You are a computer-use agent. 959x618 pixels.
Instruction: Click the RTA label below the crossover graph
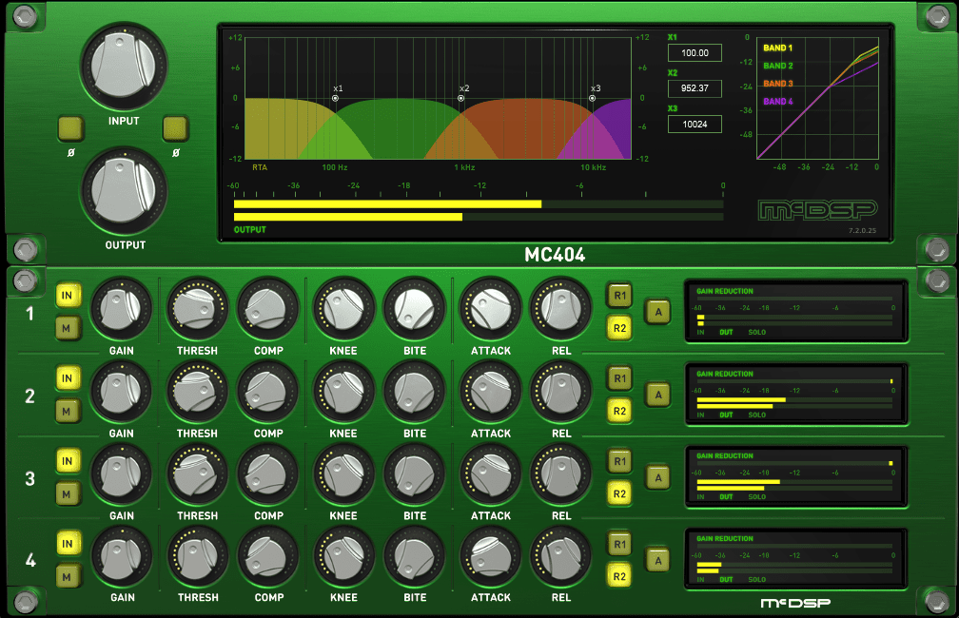260,167
